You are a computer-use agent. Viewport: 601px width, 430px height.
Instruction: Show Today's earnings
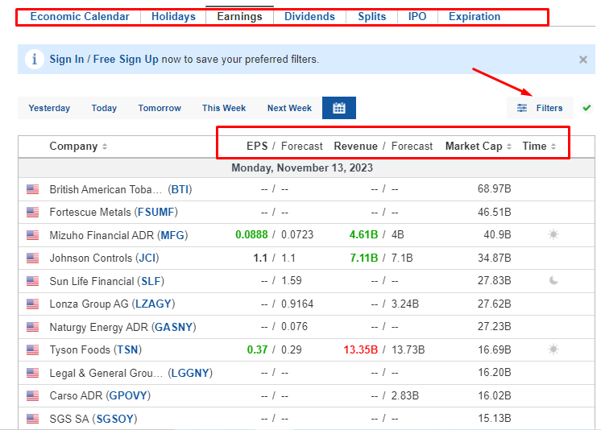(104, 108)
